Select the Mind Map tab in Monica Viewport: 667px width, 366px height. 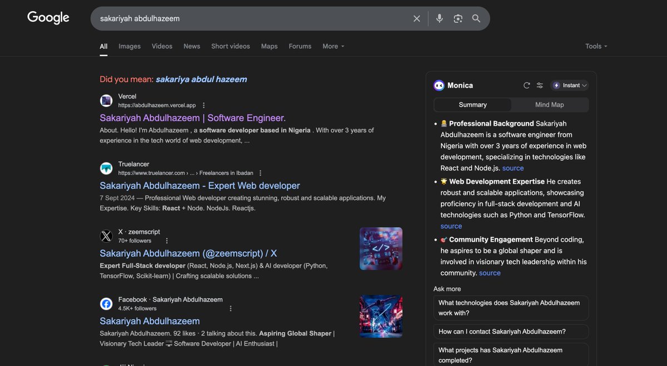[550, 105]
